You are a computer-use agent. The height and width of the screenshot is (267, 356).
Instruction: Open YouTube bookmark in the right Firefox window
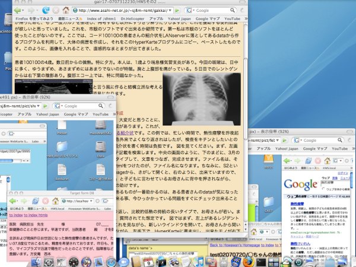(339, 148)
